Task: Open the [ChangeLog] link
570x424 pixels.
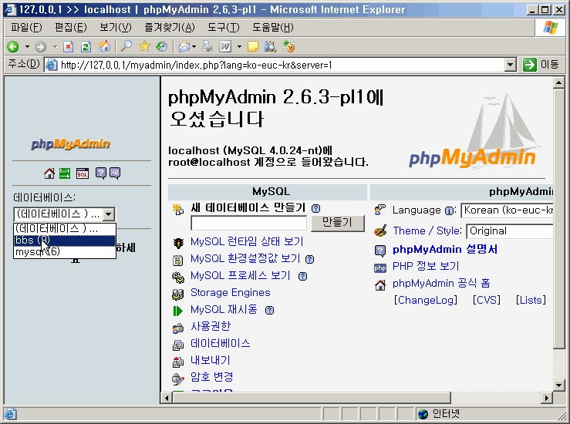Action: click(426, 300)
